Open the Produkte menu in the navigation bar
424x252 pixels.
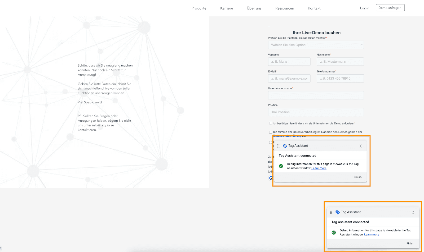click(x=199, y=8)
